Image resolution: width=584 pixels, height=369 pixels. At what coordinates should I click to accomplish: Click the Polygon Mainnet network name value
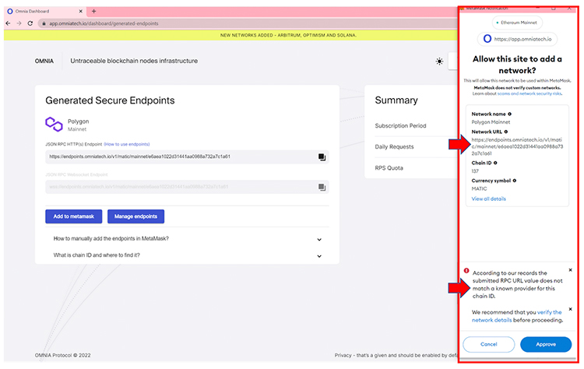(x=491, y=122)
